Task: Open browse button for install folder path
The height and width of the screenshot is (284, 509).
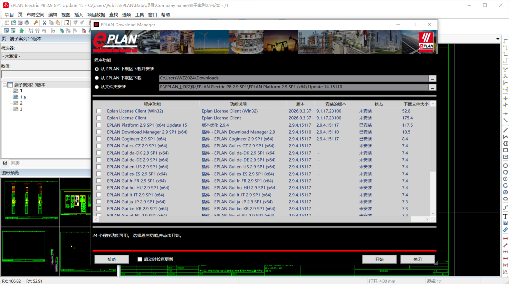Action: point(432,88)
